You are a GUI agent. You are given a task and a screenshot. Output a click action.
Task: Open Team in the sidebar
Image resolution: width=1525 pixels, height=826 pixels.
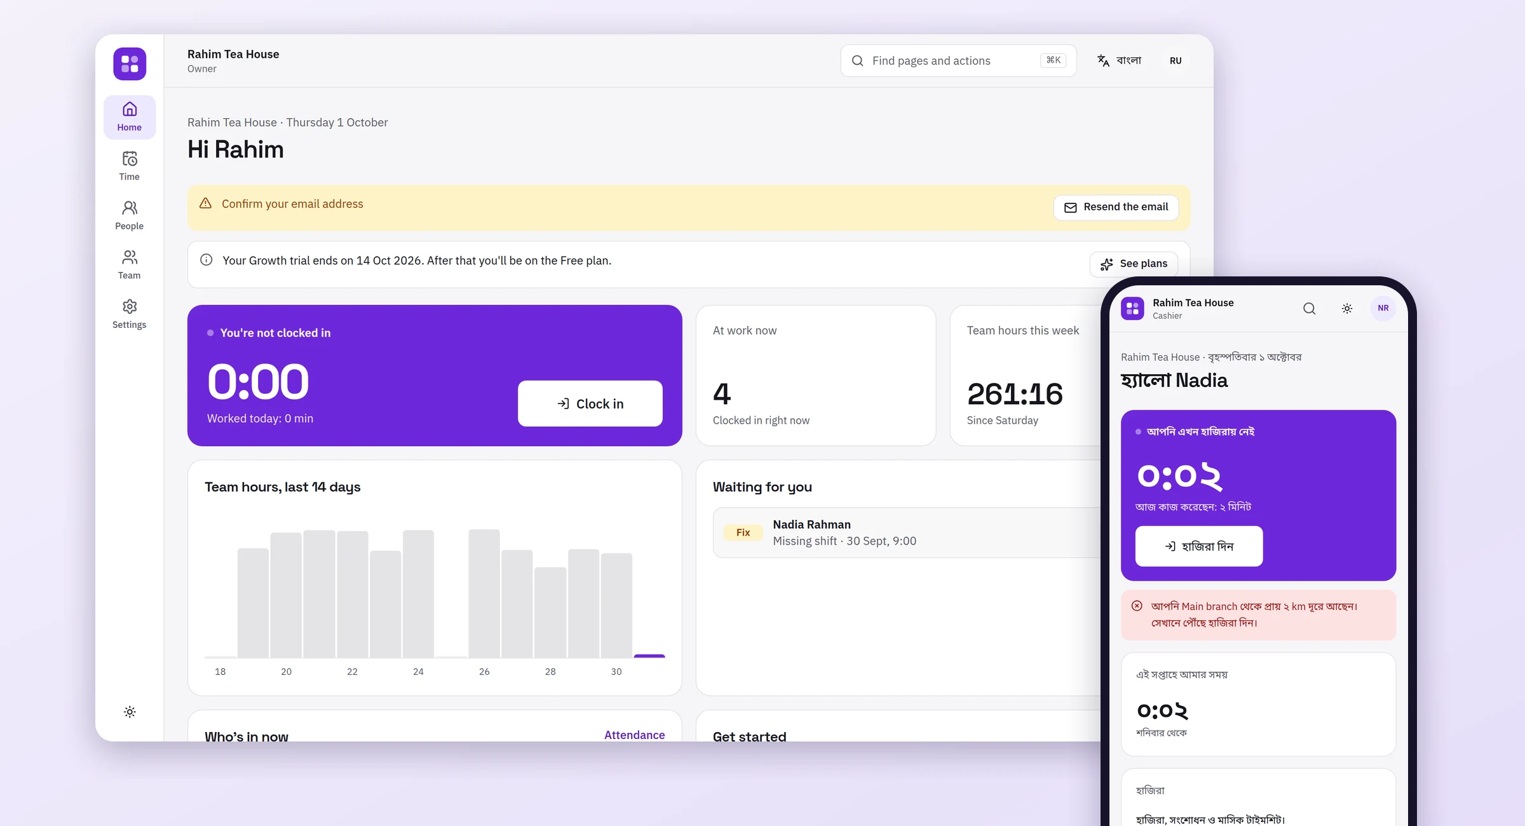coord(130,265)
